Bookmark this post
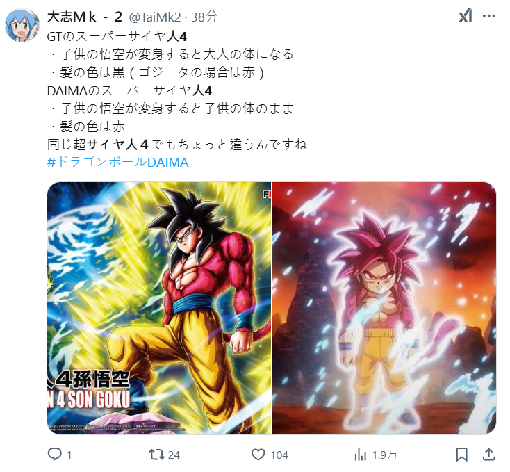This screenshot has height=472, width=510. [461, 455]
